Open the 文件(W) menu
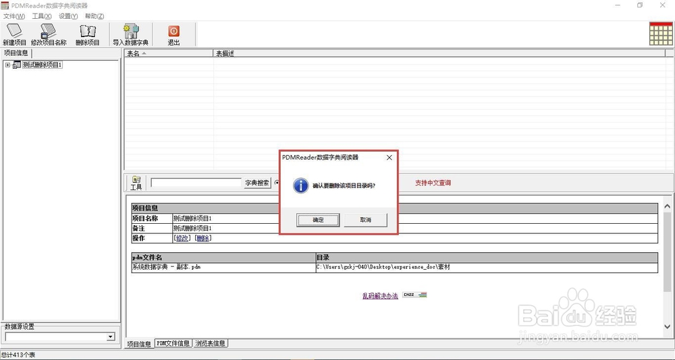This screenshot has height=360, width=675. (x=14, y=16)
